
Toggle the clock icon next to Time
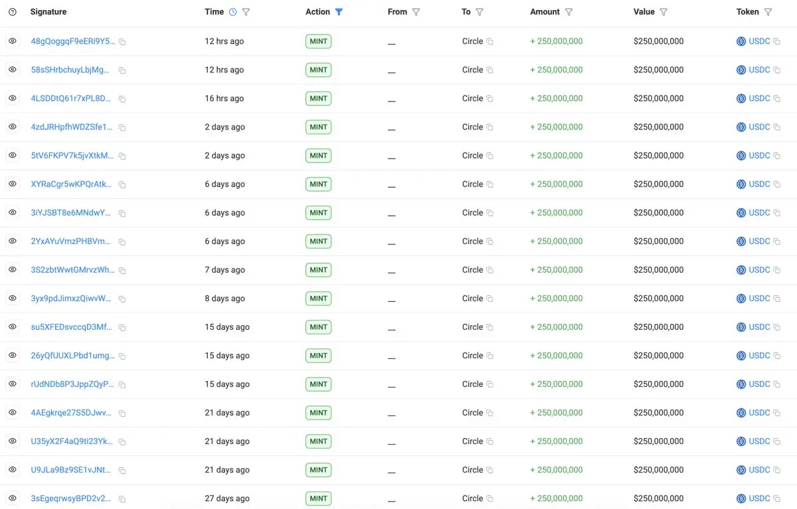point(232,12)
